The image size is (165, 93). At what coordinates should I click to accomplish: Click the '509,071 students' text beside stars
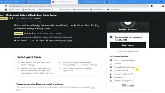pos(56,33)
